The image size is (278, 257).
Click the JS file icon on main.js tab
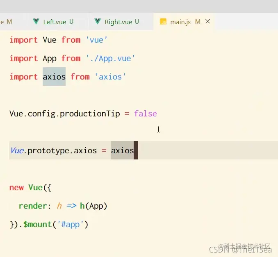tap(163, 22)
